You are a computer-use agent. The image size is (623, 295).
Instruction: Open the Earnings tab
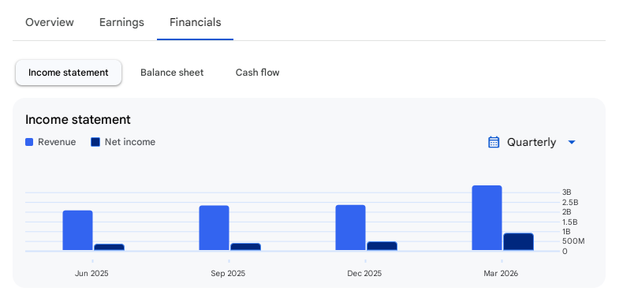pos(121,22)
